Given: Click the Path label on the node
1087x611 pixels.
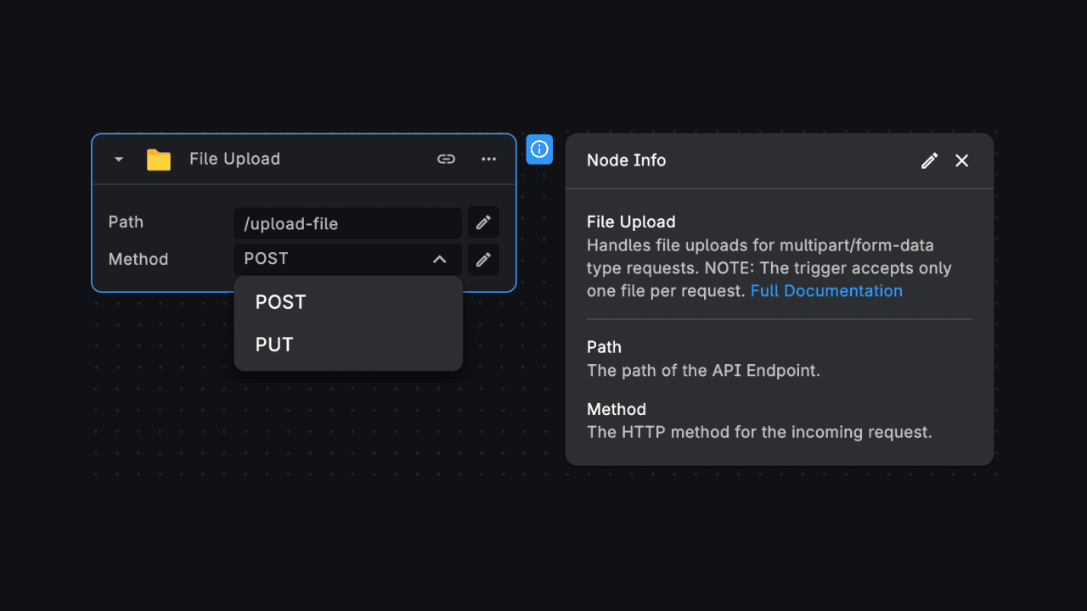Looking at the screenshot, I should (x=126, y=222).
